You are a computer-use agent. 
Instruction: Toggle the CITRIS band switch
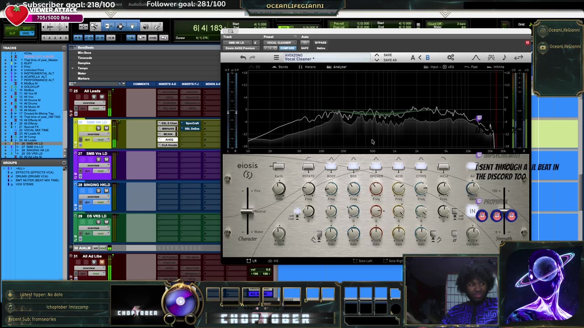coord(421,166)
